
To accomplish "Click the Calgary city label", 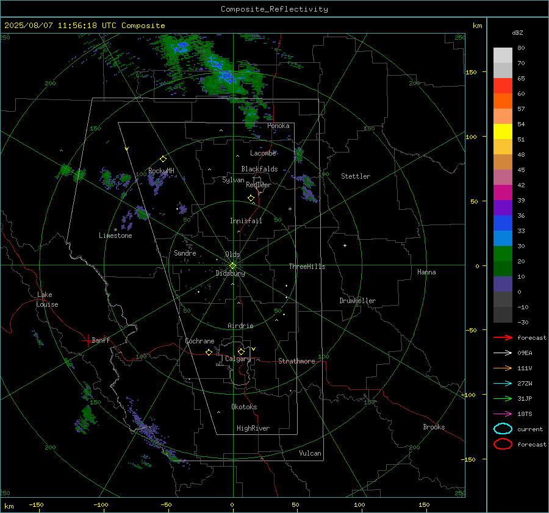I will pyautogui.click(x=238, y=359).
